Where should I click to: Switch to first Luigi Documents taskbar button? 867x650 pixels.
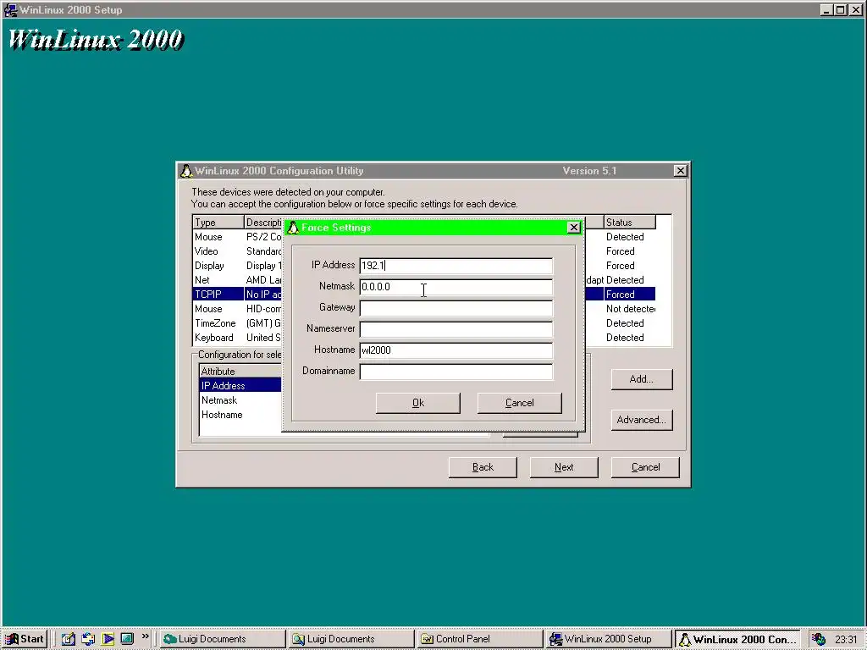223,639
